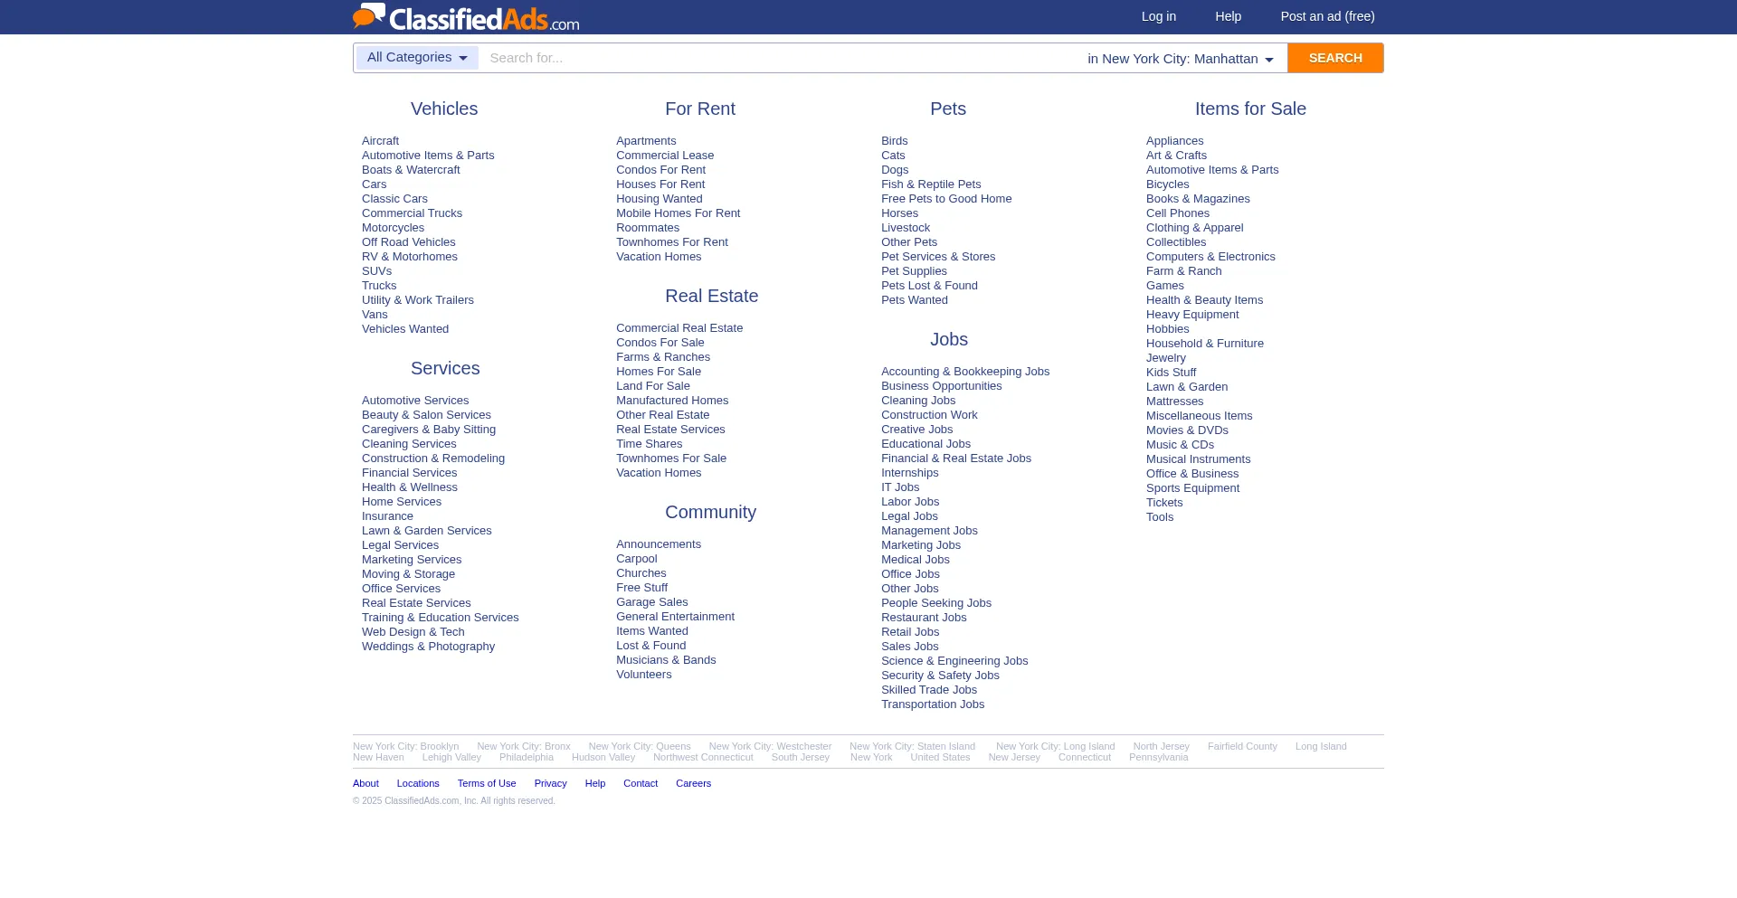This screenshot has height=898, width=1737.
Task: Select Time Shares
Action: click(x=650, y=444)
